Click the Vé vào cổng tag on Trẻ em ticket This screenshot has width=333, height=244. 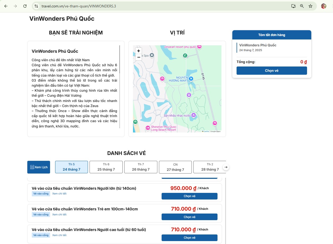41,215
